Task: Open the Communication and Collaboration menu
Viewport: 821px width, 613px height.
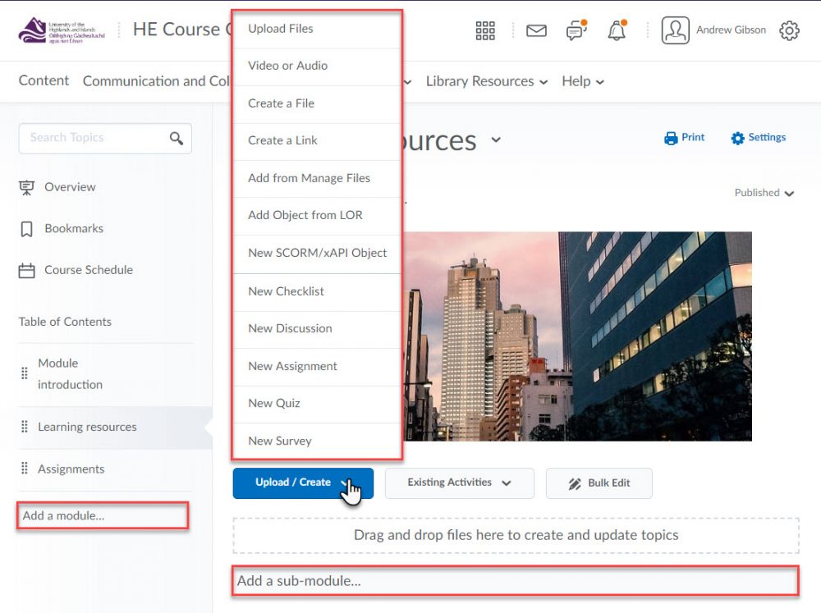Action: point(156,81)
